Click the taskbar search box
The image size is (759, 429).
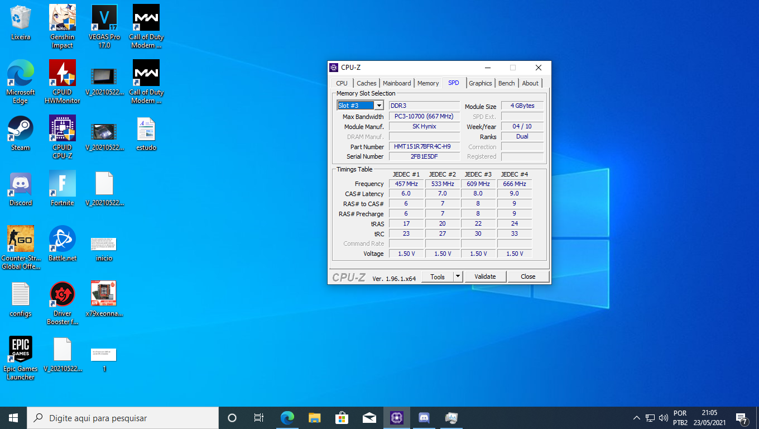123,418
